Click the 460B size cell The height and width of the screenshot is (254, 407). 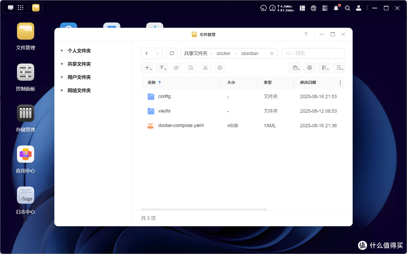coord(233,126)
